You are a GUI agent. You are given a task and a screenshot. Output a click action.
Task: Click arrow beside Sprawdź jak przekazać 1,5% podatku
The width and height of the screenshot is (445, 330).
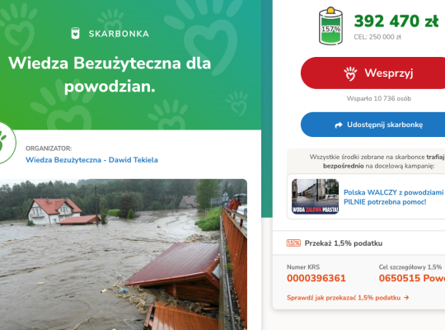[x=406, y=298]
